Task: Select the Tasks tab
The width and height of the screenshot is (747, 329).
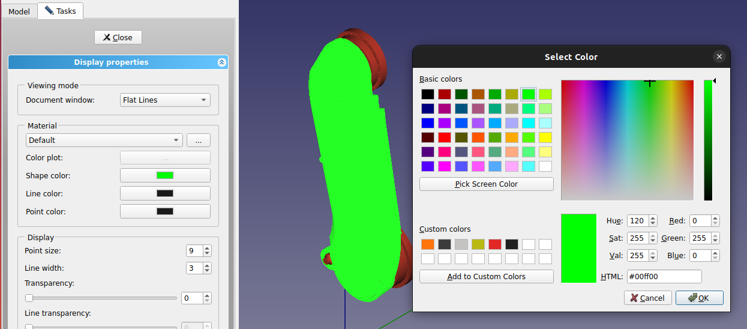Action: coord(60,11)
